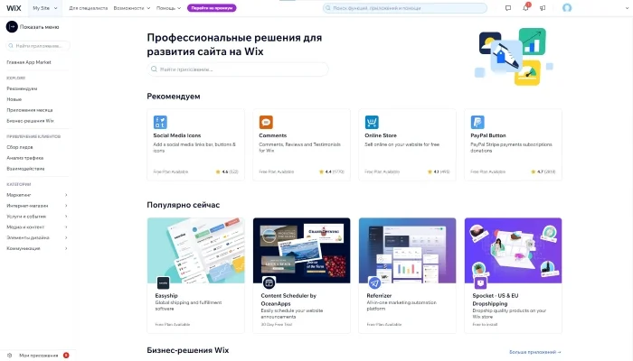Open Взаимодействие in sidebar

click(25, 169)
